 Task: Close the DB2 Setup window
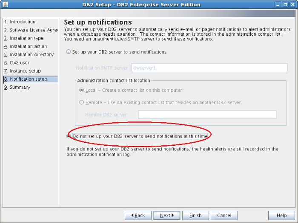293,5
